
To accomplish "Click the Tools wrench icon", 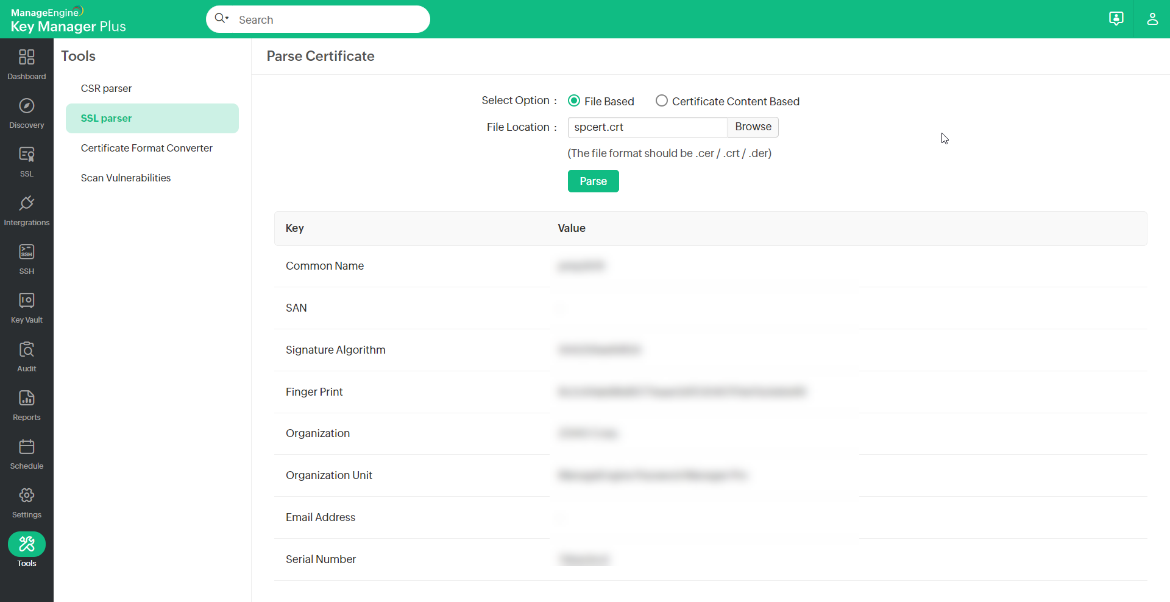I will (x=27, y=544).
